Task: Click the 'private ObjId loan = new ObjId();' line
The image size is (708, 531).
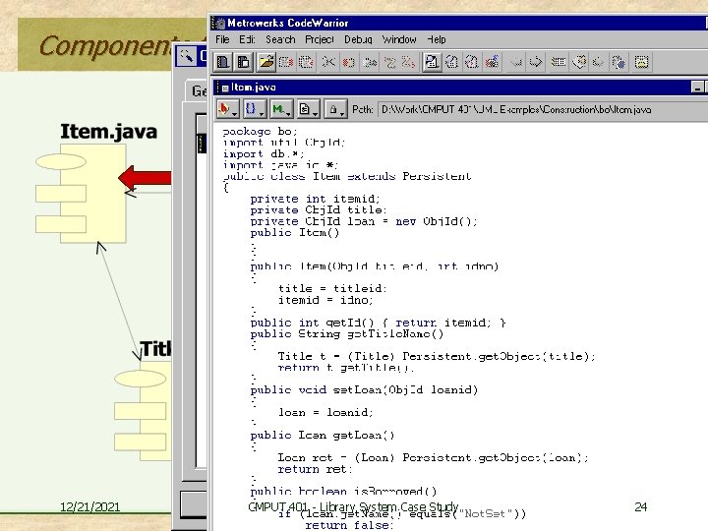Action: pyautogui.click(x=364, y=221)
